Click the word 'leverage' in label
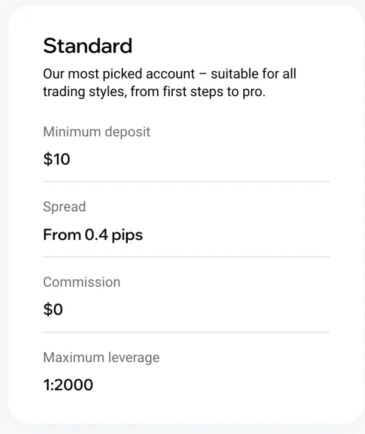 tap(134, 358)
